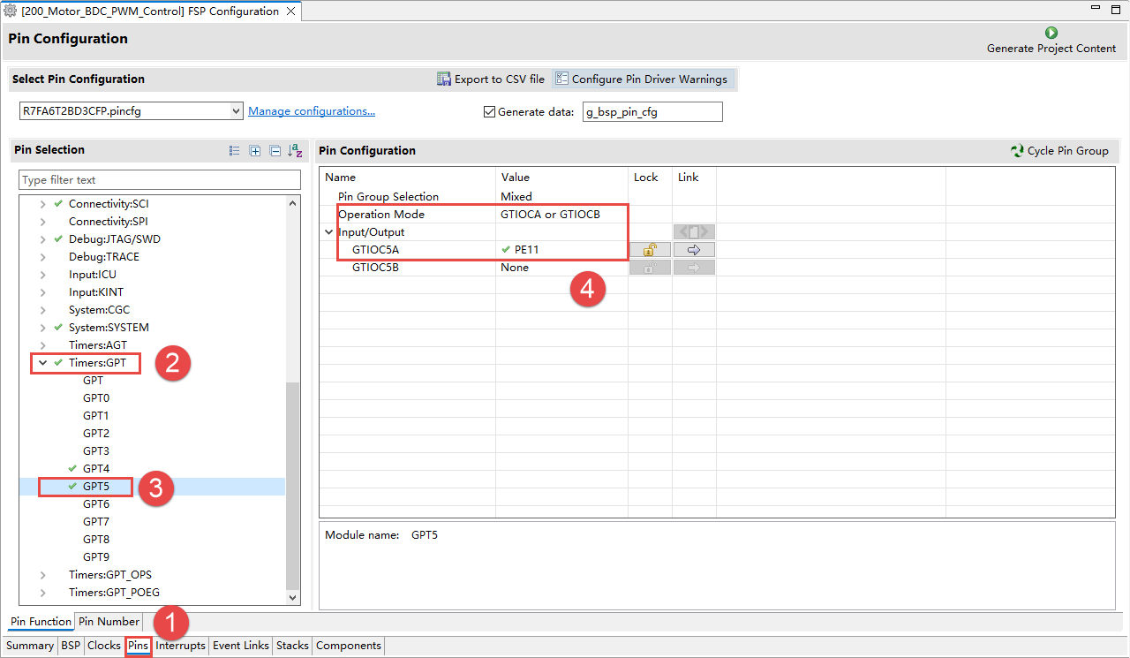
Task: Sort Pin Selection tree alphabetically
Action: [296, 151]
